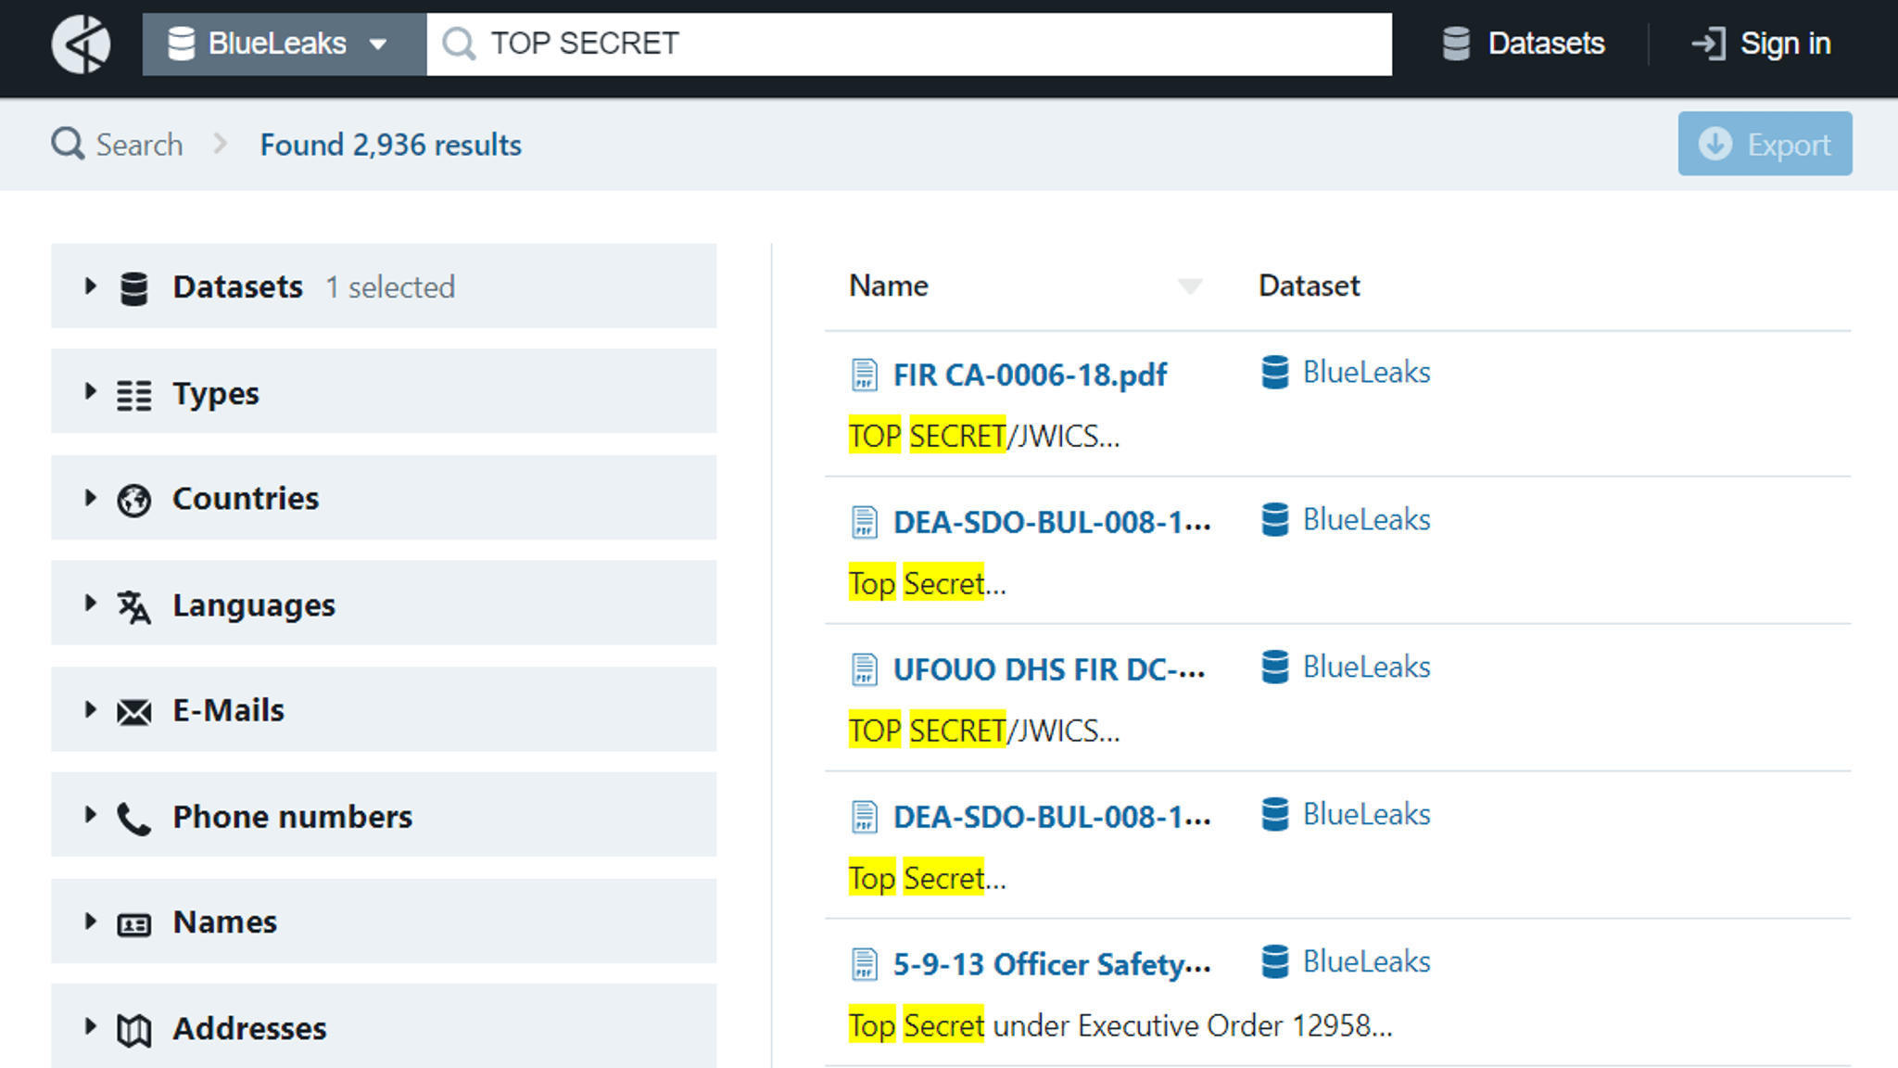Viewport: 1898px width, 1068px height.
Task: Click the translate icon beside Languages
Action: 134,604
